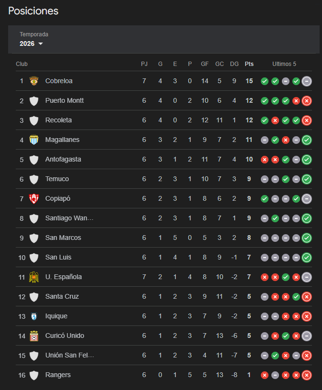322x390 pixels.
Task: Click Magallanes' latest win result icon
Action: [307, 140]
